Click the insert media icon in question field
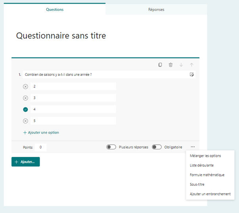Viewport: 239px width, 213px height. 192,74
